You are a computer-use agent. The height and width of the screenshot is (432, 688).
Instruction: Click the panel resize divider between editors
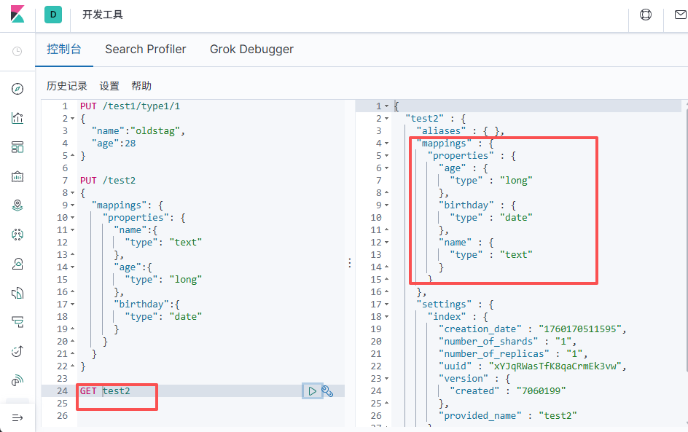[x=349, y=262]
